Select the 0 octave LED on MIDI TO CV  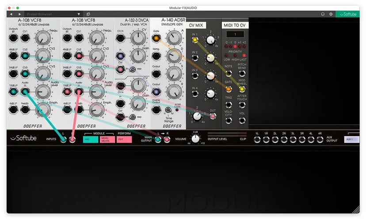(x=235, y=46)
